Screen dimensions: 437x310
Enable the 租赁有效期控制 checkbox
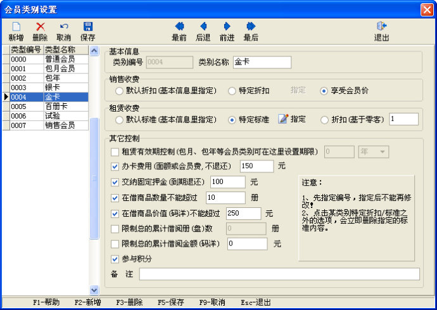115,152
